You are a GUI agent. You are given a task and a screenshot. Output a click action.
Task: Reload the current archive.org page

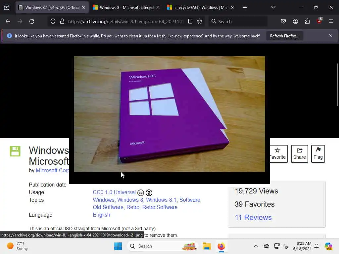pos(32,21)
